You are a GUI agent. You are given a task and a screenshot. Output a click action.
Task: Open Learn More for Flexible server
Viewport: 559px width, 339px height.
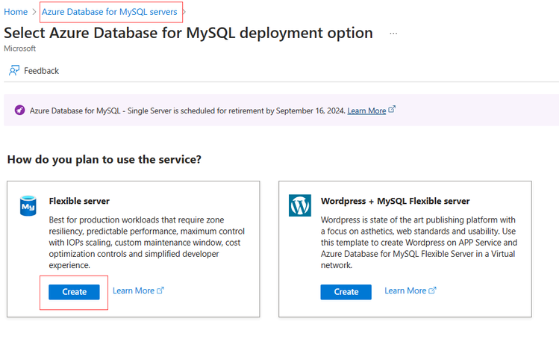pyautogui.click(x=133, y=290)
